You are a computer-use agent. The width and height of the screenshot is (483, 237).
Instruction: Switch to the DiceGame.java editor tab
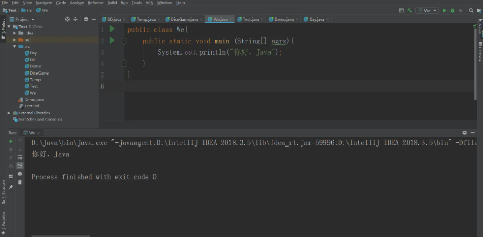pos(184,19)
